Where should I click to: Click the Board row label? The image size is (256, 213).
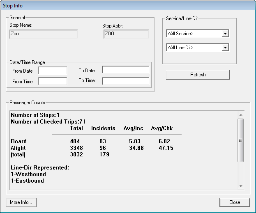pos(18,141)
